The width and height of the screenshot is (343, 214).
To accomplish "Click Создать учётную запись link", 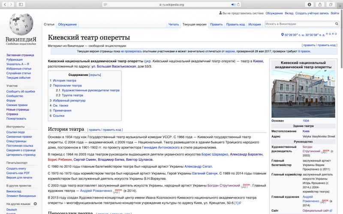I will [x=312, y=13].
